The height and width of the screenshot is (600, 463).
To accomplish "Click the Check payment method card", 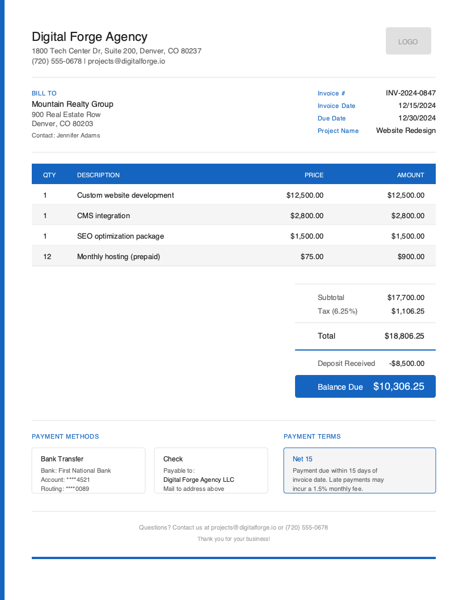I will click(211, 470).
